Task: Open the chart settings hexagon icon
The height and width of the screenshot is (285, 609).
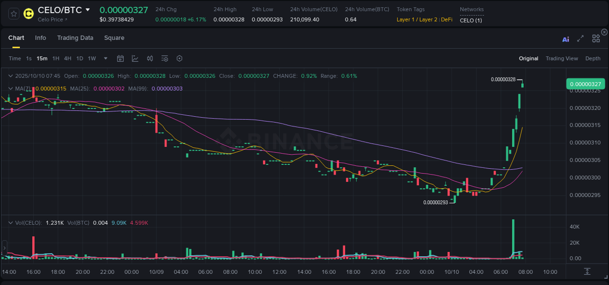Action: pos(179,58)
